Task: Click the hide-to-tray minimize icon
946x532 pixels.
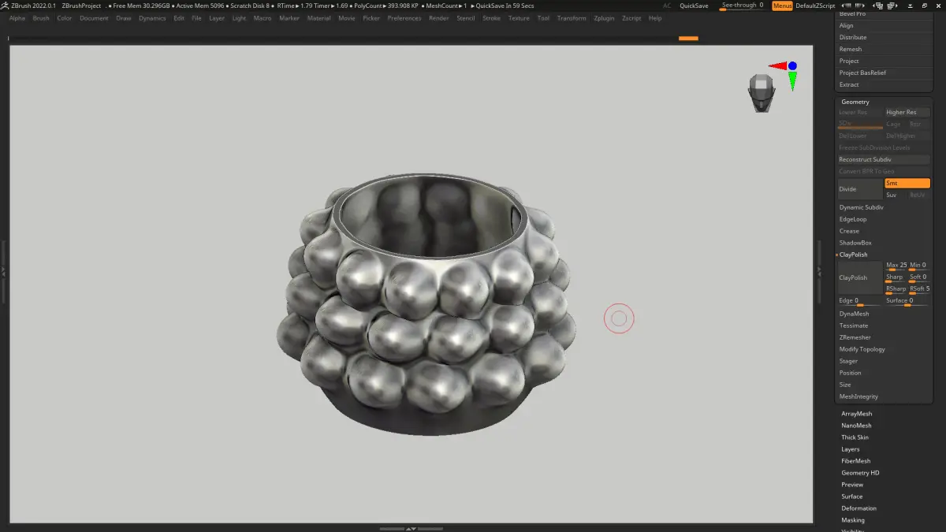Action: [x=911, y=6]
